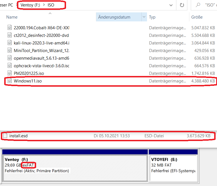Click size value 429.056 KB
The height and width of the screenshot is (186, 217).
tap(205, 51)
